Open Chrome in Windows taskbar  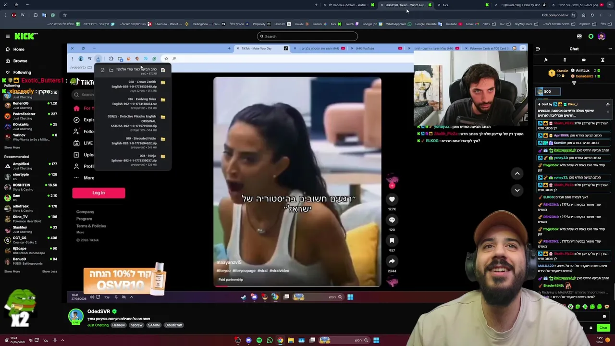(x=280, y=340)
